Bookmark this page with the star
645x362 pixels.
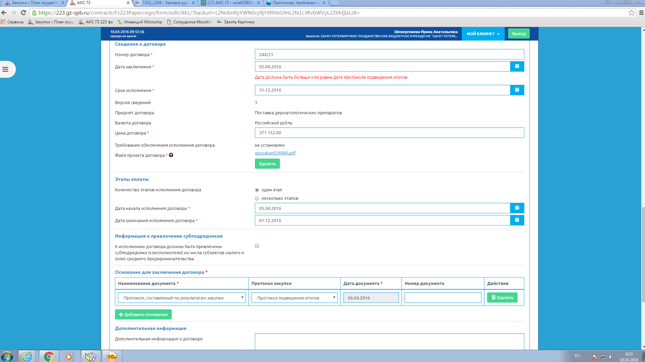tap(631, 13)
